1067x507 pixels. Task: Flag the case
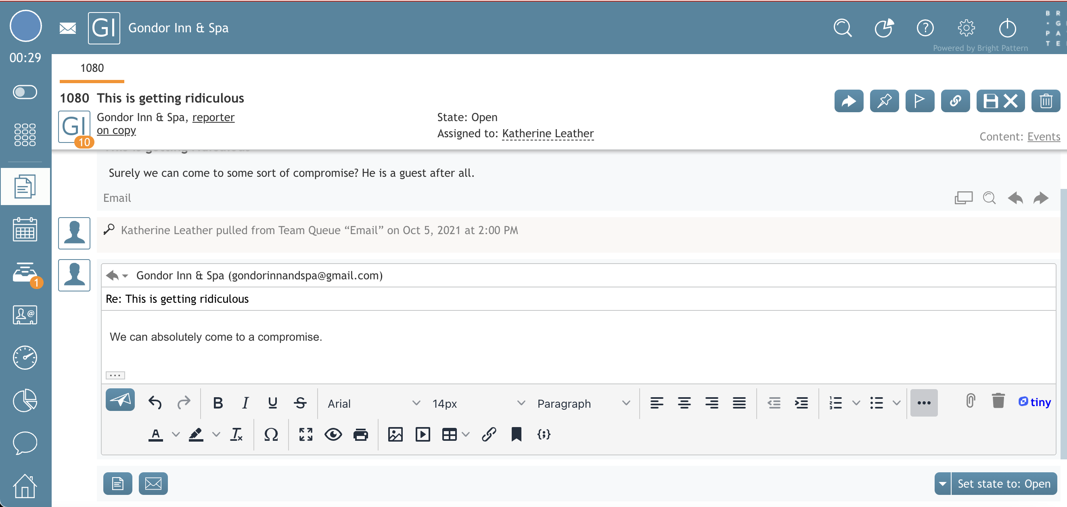click(x=920, y=101)
